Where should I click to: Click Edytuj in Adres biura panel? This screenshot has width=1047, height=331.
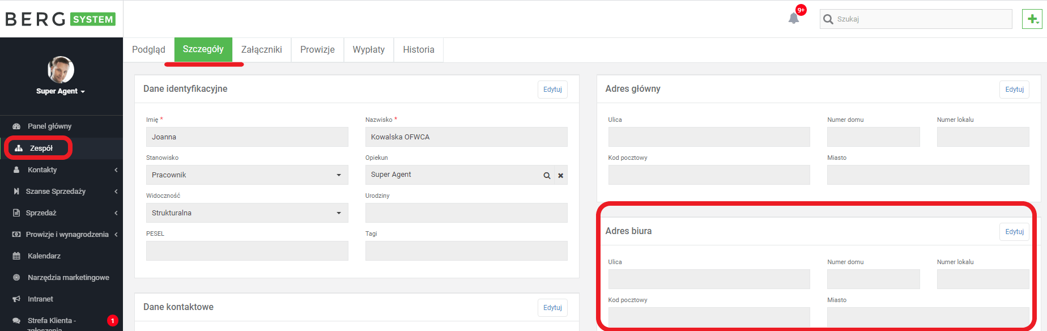point(1014,232)
